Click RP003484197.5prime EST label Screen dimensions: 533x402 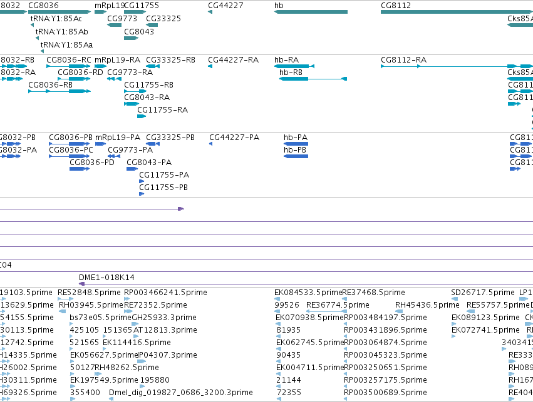click(385, 318)
